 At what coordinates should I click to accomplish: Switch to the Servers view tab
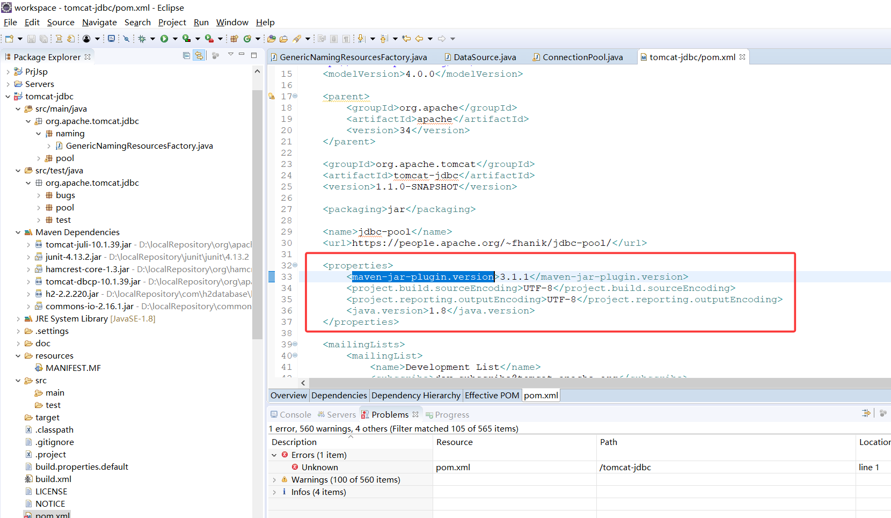[337, 414]
